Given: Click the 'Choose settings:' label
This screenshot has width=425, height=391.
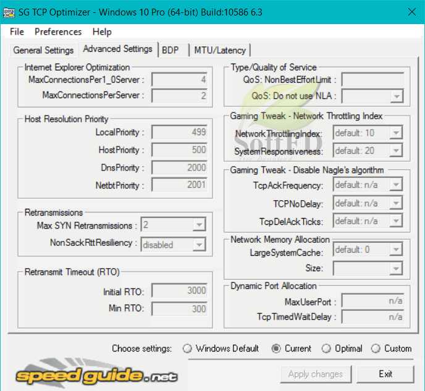Looking at the screenshot, I should [x=141, y=348].
